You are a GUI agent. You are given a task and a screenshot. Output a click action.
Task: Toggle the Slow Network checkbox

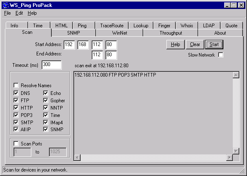pyautogui.click(x=221, y=55)
